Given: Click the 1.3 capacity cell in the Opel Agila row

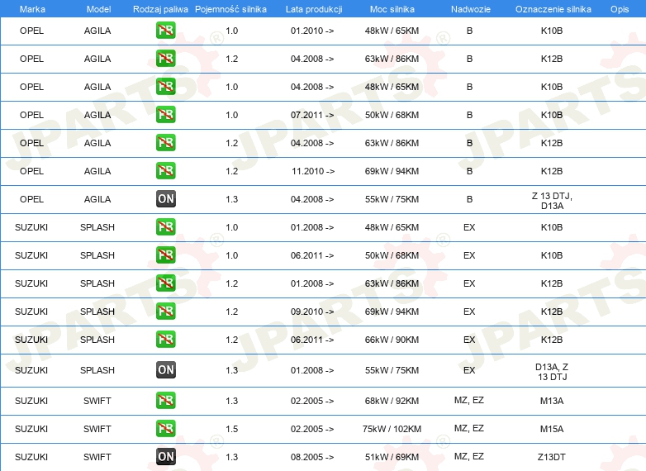Looking at the screenshot, I should [x=231, y=199].
